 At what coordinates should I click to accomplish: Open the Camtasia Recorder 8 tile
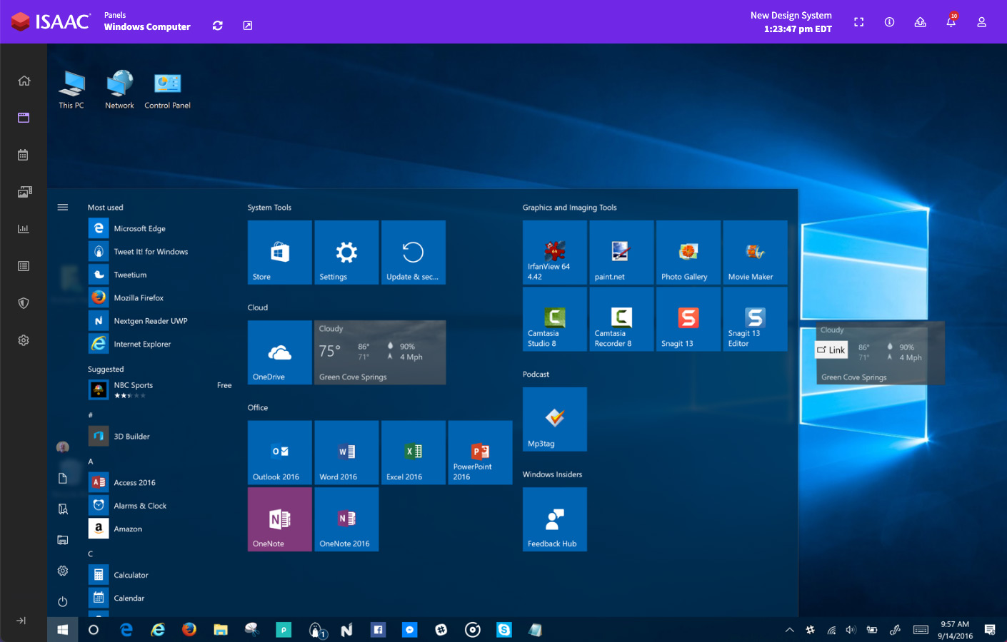pos(621,319)
